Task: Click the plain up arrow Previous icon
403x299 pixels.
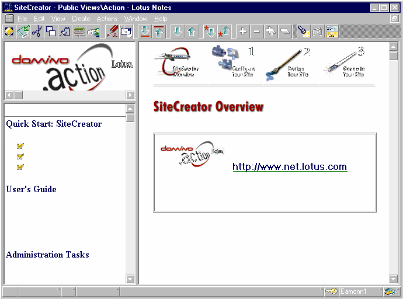Action: (192, 32)
